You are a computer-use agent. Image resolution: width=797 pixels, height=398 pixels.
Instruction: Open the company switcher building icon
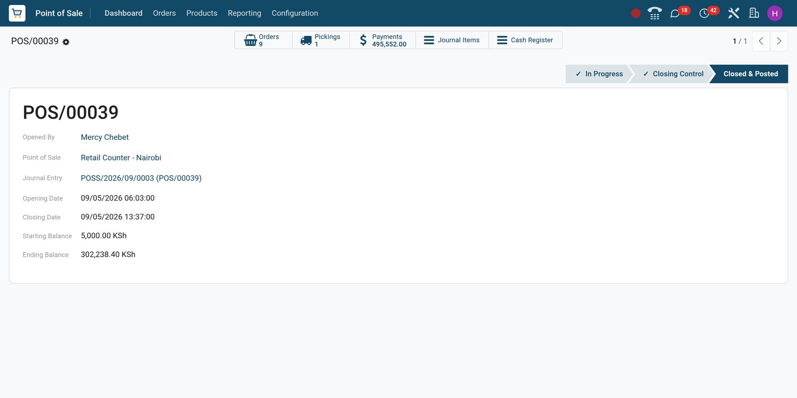754,13
